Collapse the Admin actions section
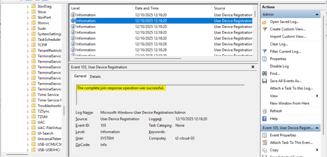 pos(317,14)
